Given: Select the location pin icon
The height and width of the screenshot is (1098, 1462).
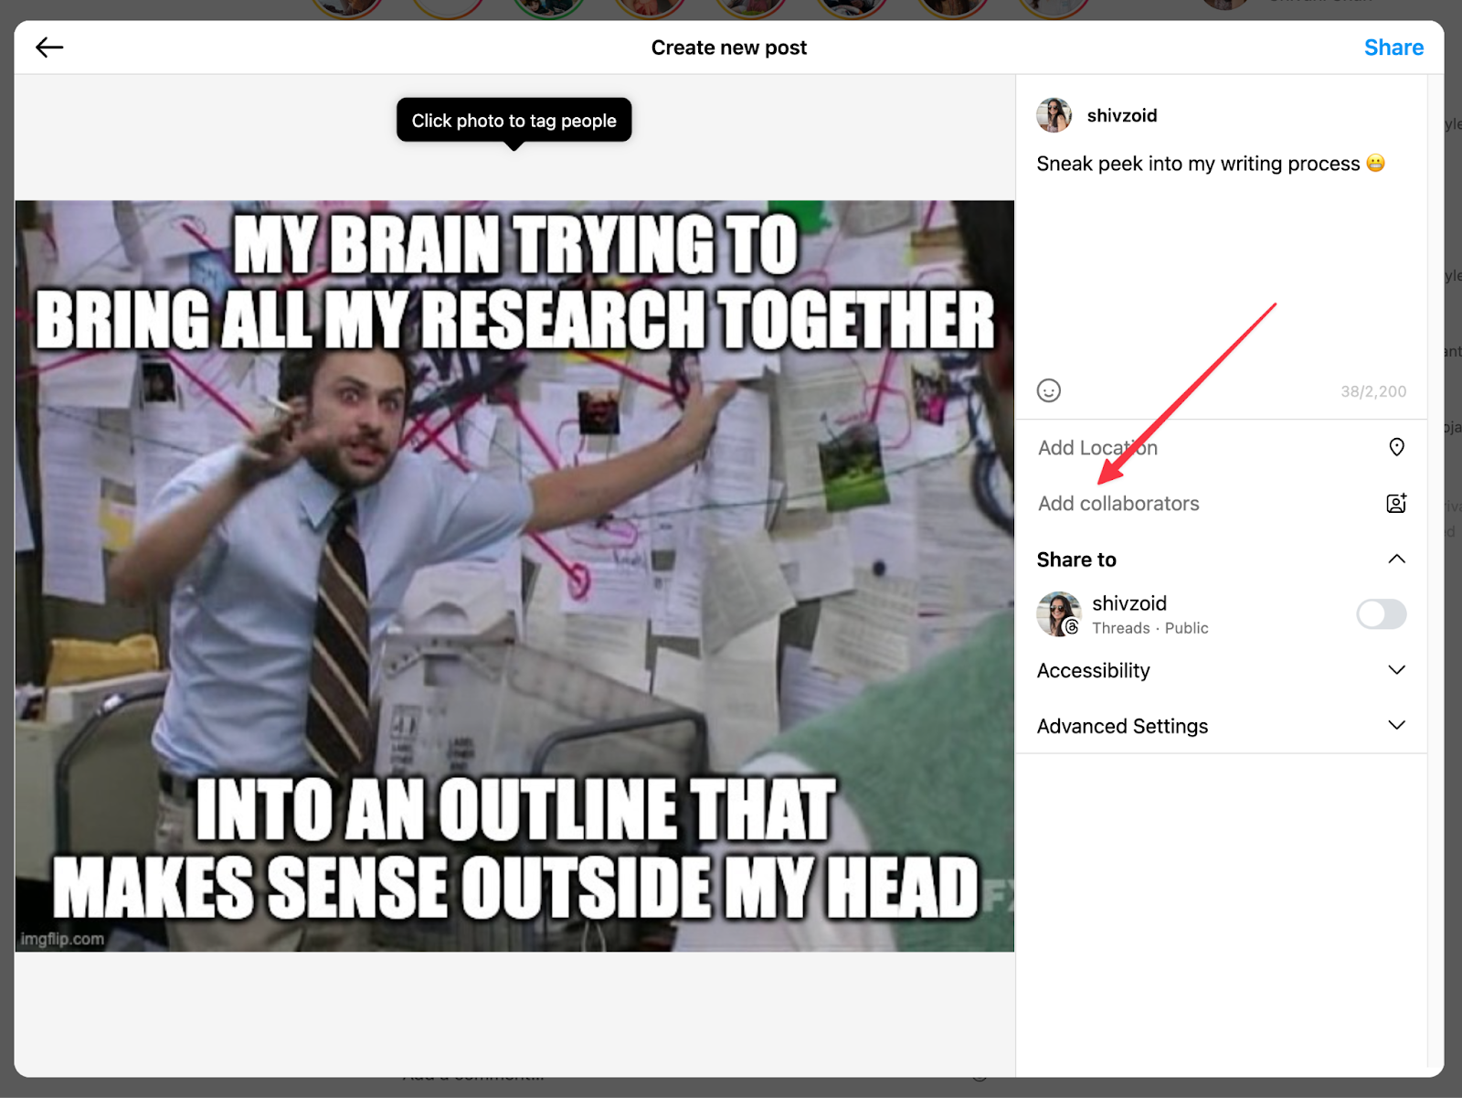Looking at the screenshot, I should click(1395, 447).
